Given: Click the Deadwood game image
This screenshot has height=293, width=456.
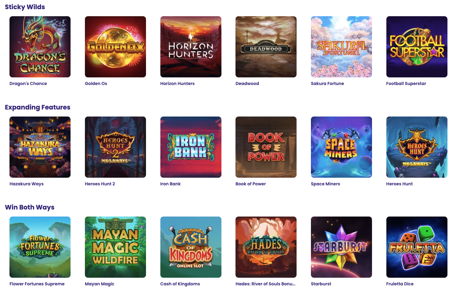Looking at the screenshot, I should (266, 47).
